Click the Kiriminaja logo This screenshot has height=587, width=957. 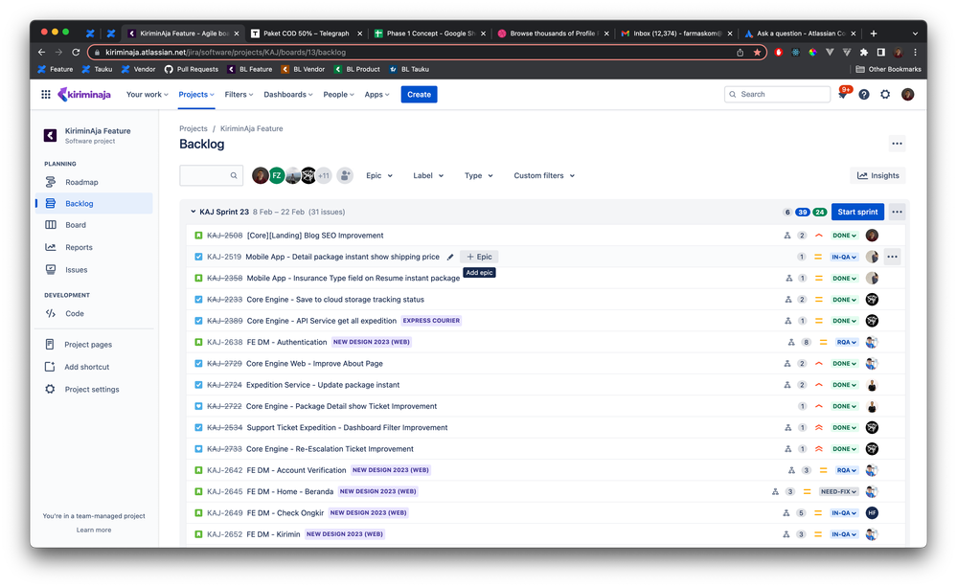[84, 95]
